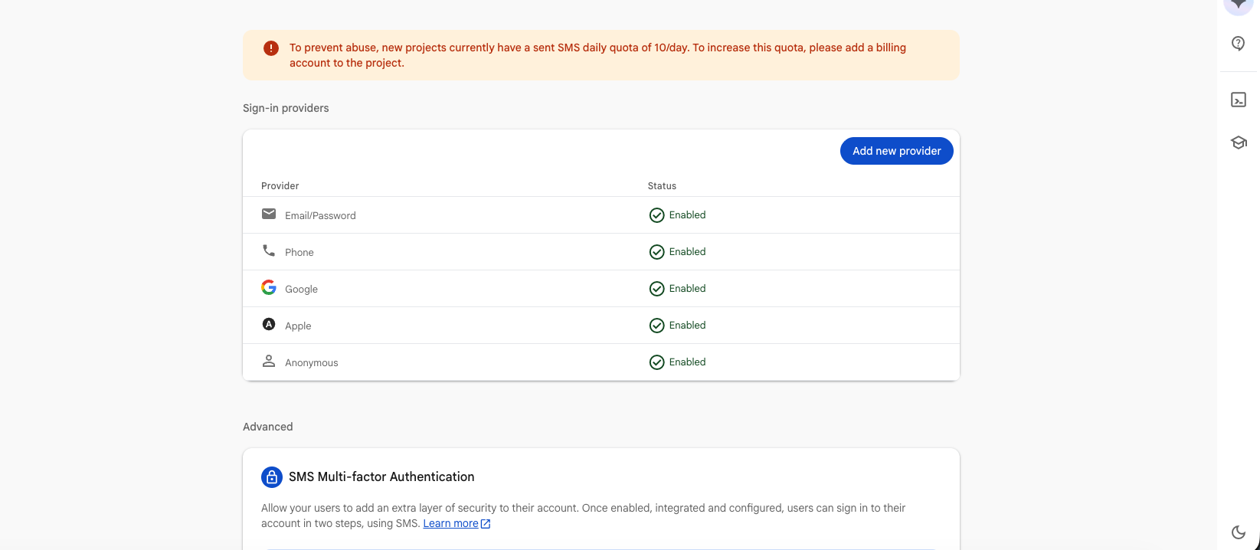Click the SMS daily quota warning message
Viewport: 1260px width, 550px height.
point(597,55)
